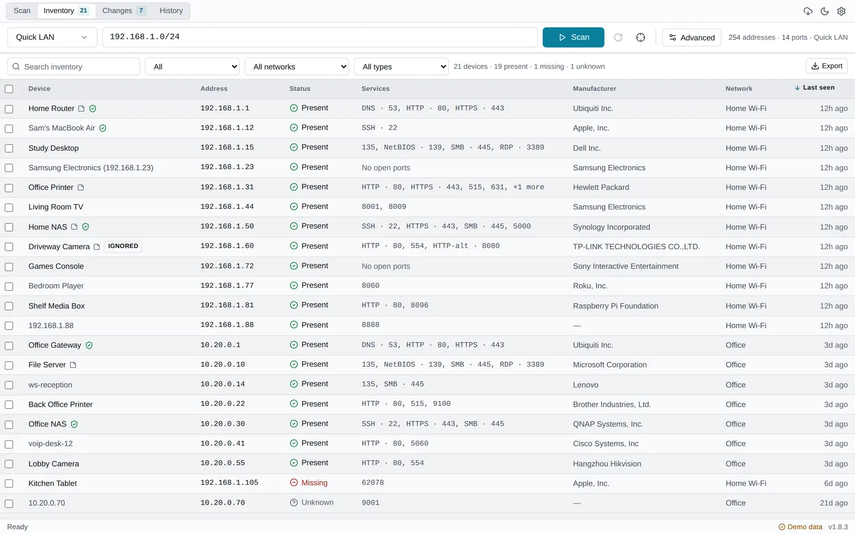
Task: Click the ws-reception device name
Action: [50, 385]
